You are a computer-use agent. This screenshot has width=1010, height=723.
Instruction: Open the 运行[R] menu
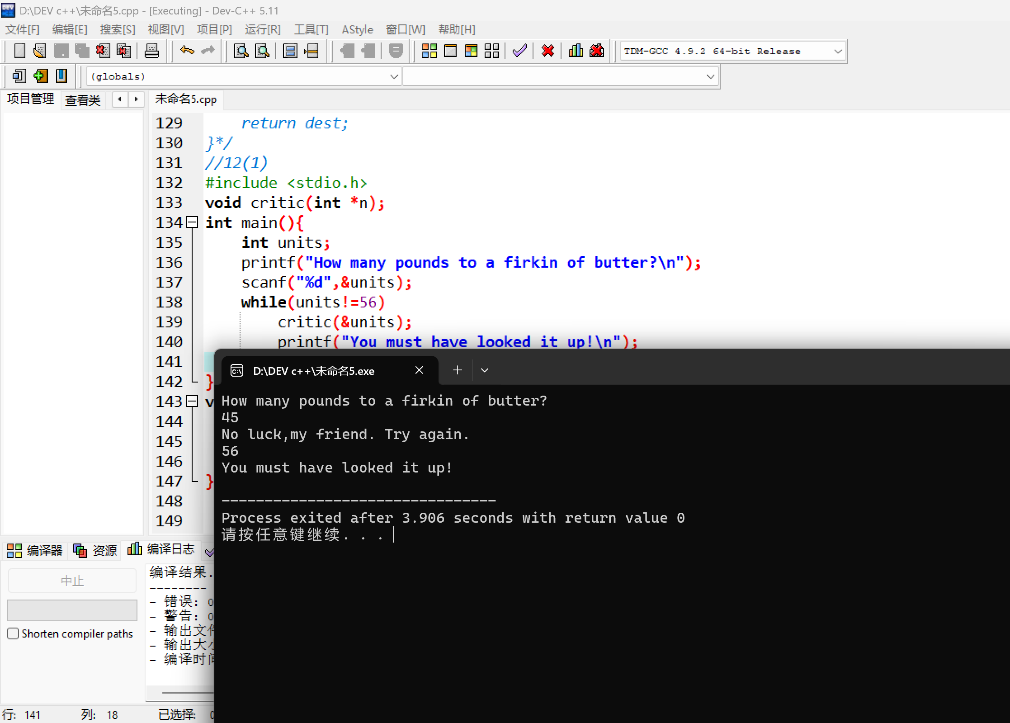click(262, 30)
